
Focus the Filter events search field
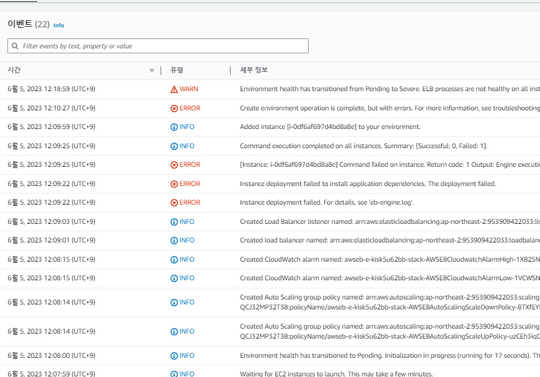pos(158,46)
